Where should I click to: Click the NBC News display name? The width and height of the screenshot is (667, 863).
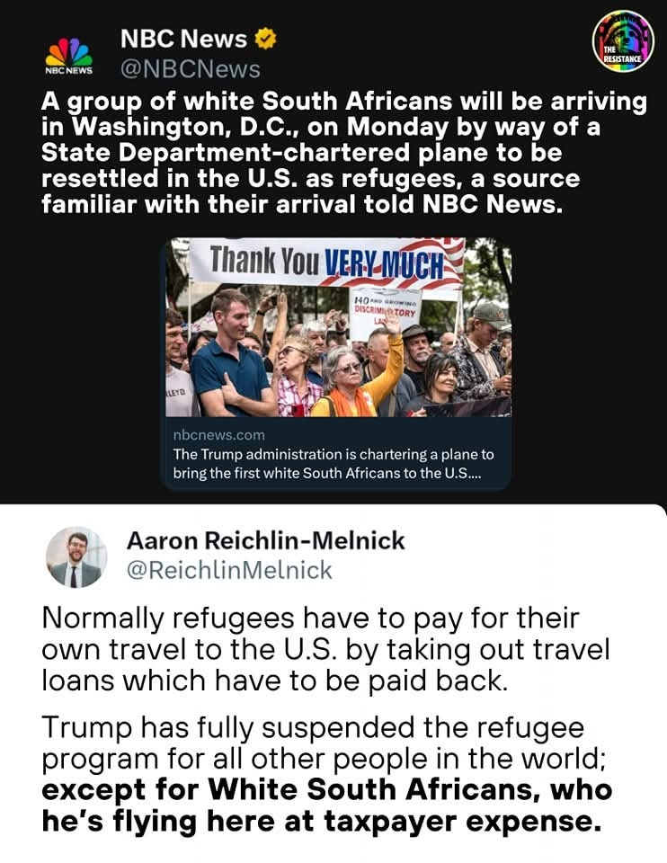pos(183,39)
